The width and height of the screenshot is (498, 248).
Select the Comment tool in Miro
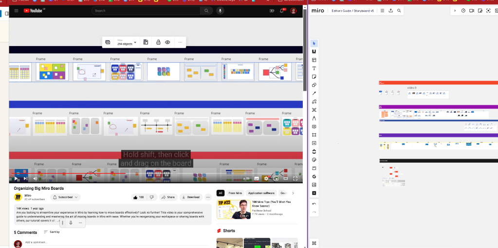tap(314, 126)
